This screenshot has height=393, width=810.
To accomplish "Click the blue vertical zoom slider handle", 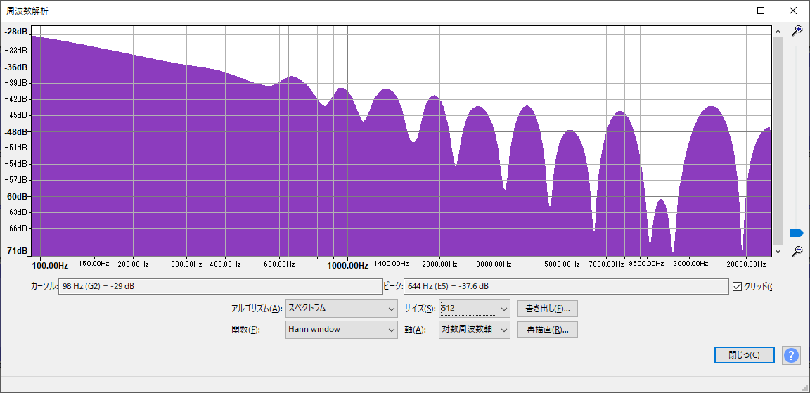I will click(x=797, y=233).
